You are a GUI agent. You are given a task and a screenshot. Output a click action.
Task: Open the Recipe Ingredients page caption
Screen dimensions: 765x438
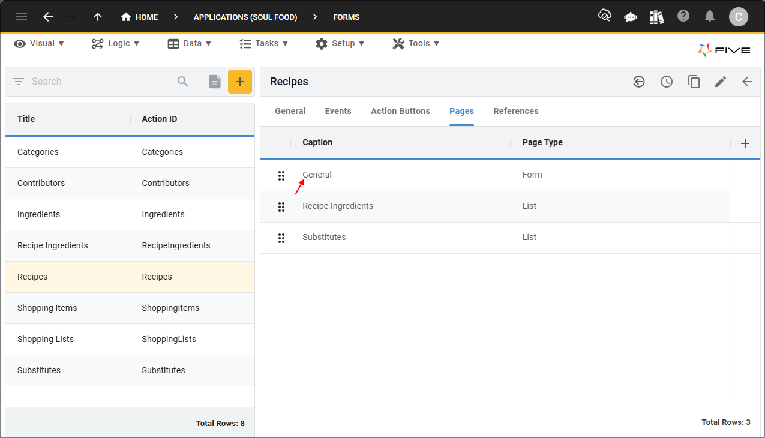pyautogui.click(x=338, y=206)
